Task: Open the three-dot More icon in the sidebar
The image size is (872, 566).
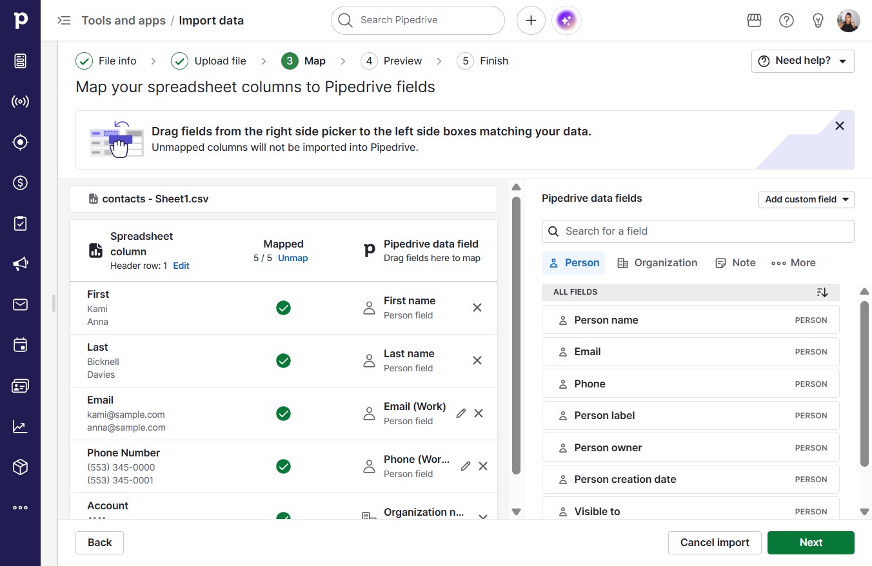Action: [x=20, y=507]
